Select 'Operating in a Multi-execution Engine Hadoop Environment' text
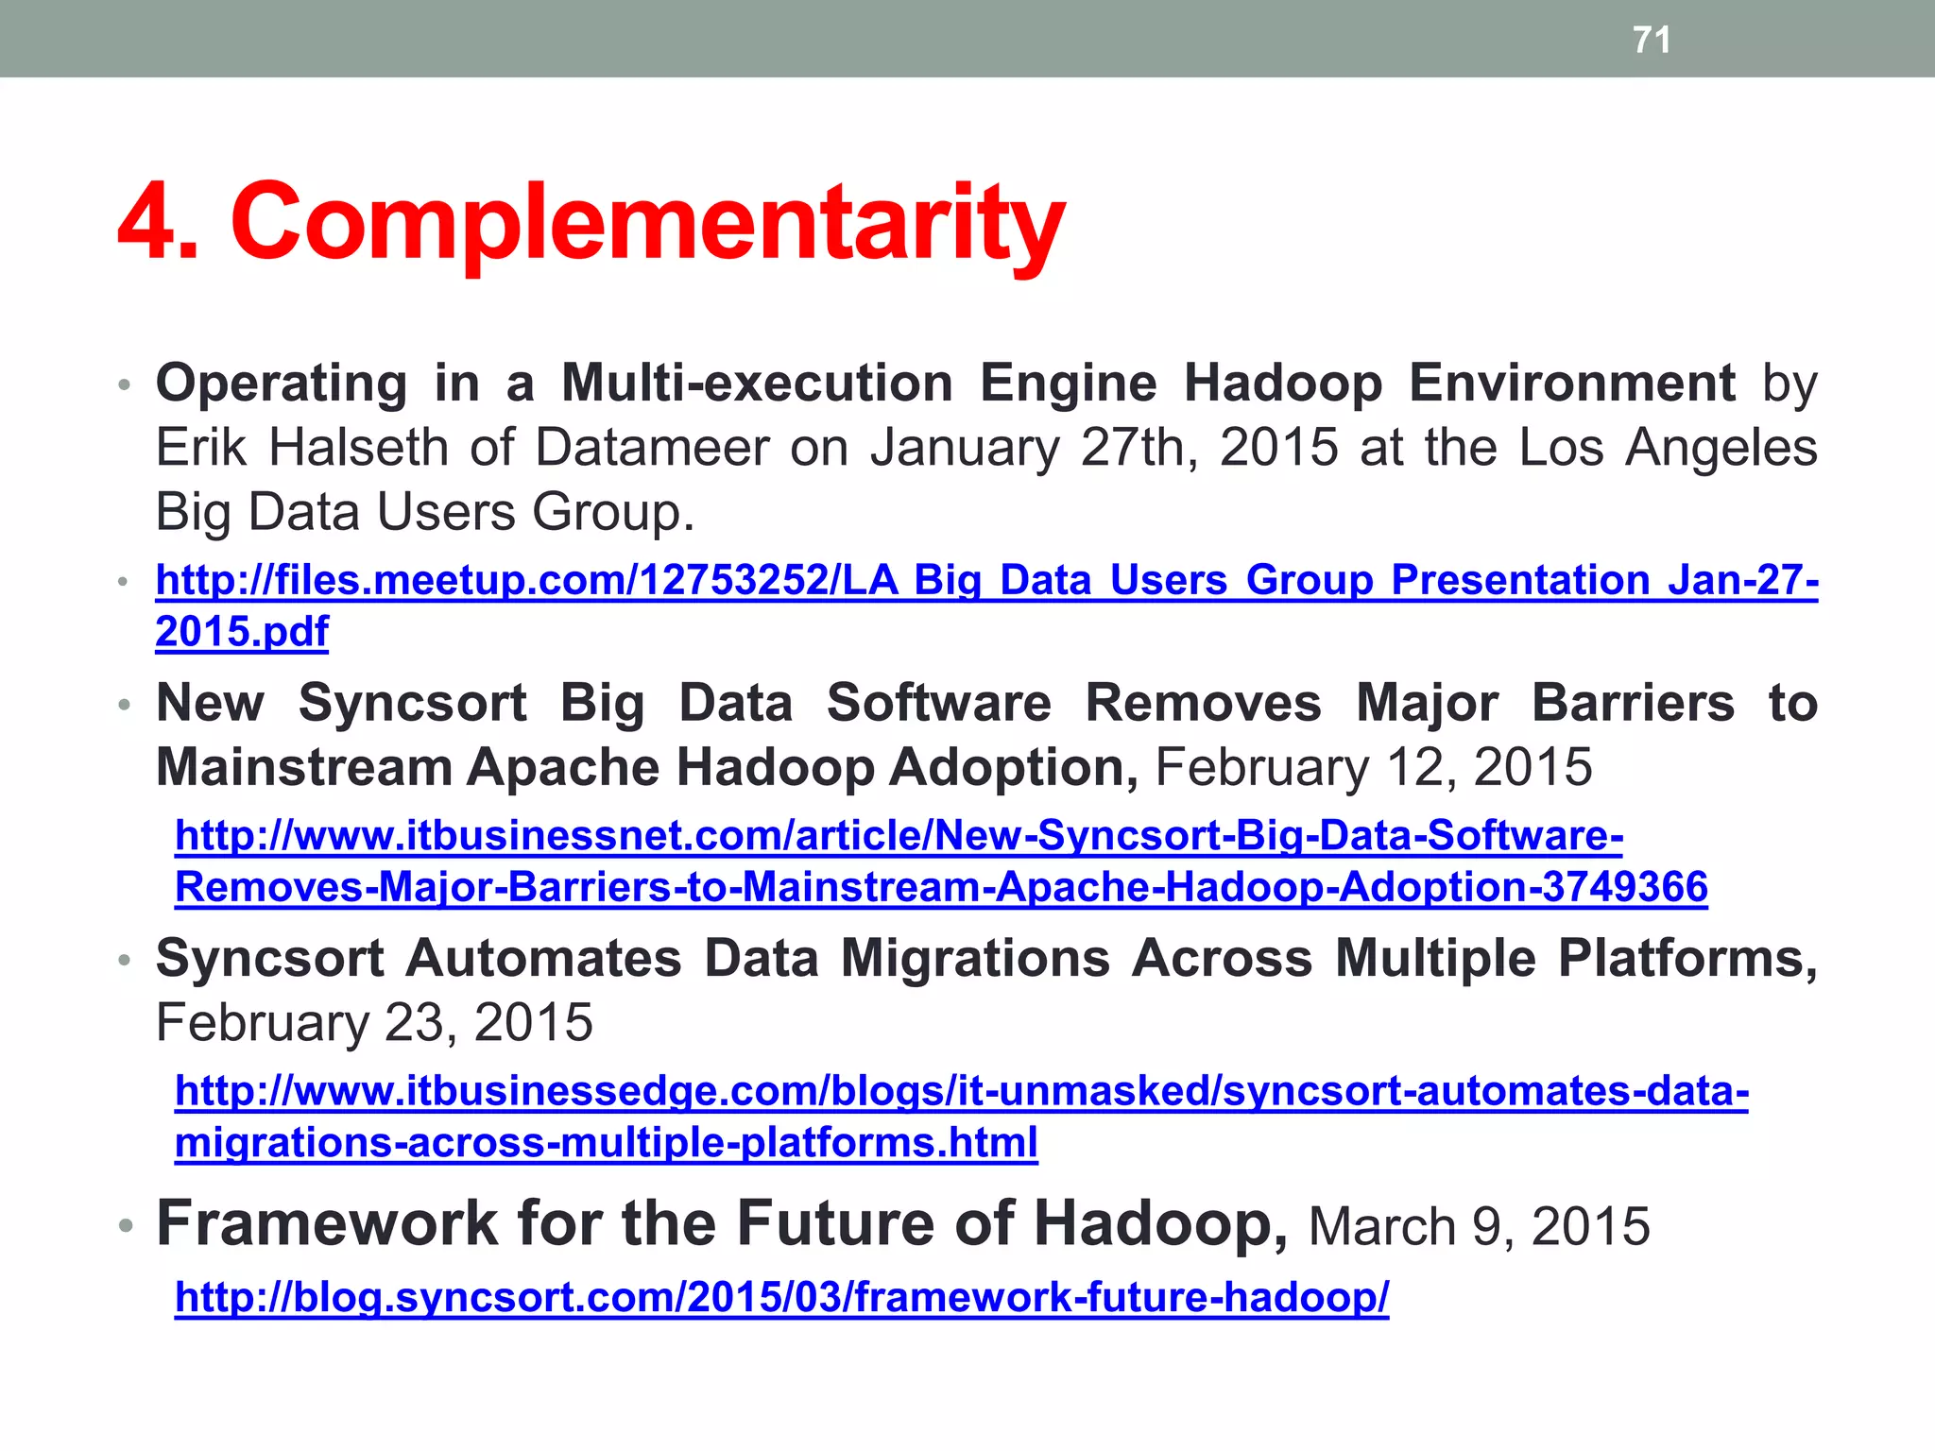1935x1451 pixels. click(x=946, y=384)
